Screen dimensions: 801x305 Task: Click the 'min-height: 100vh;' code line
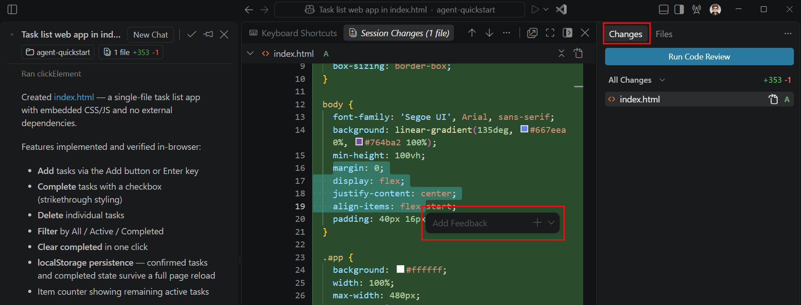pyautogui.click(x=379, y=155)
